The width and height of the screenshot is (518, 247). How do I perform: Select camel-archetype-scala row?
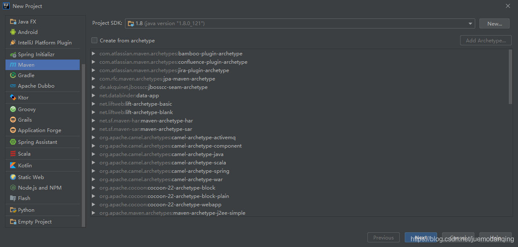click(299, 163)
